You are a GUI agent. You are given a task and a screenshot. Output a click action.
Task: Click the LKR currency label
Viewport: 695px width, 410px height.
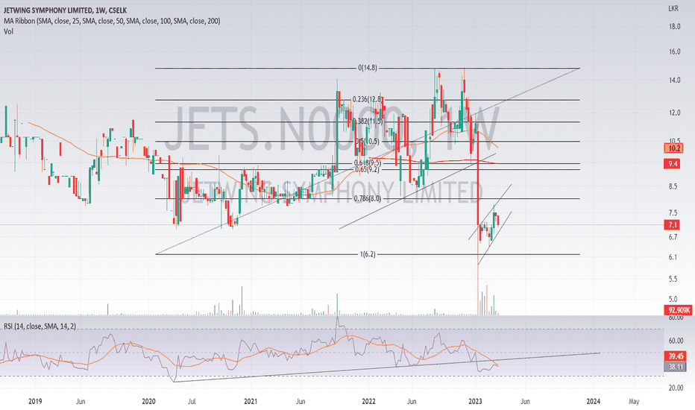pyautogui.click(x=673, y=8)
